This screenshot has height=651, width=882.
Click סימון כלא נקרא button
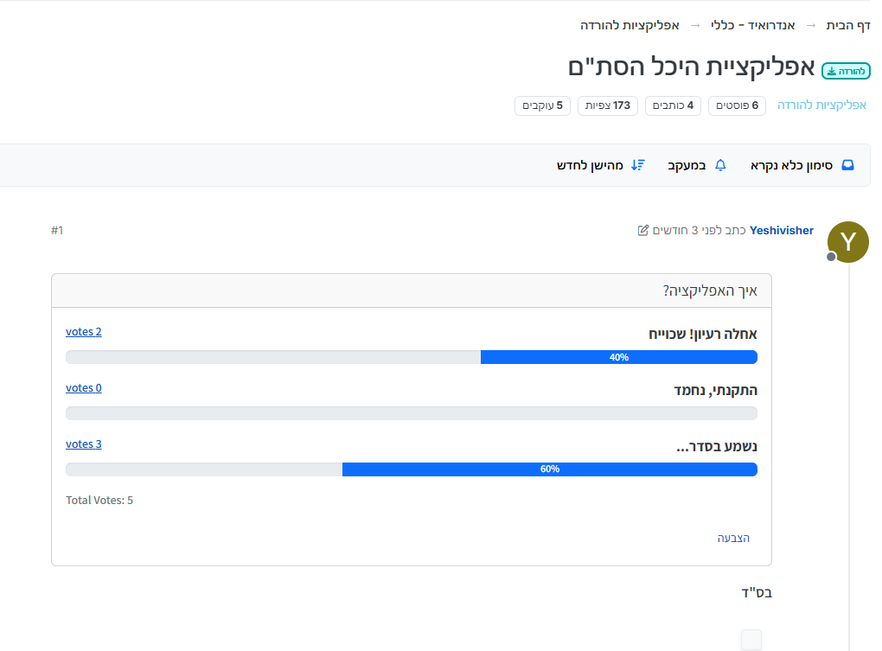802,165
